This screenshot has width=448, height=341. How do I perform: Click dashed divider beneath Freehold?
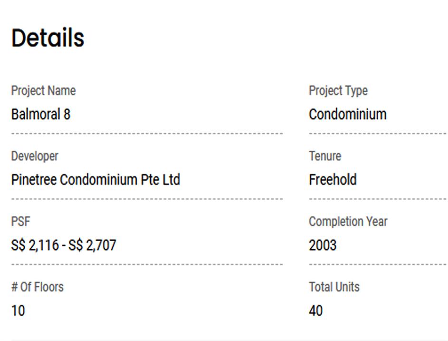(x=377, y=199)
